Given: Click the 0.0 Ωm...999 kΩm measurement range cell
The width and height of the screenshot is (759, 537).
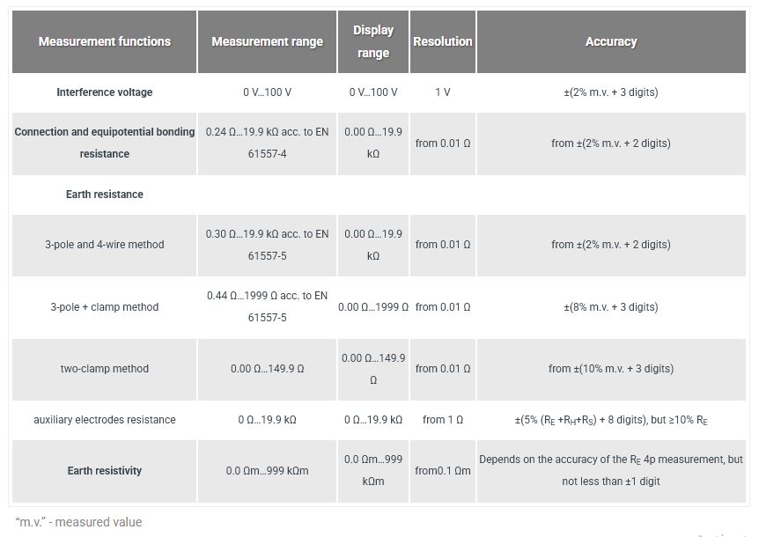Looking at the screenshot, I should pos(267,471).
